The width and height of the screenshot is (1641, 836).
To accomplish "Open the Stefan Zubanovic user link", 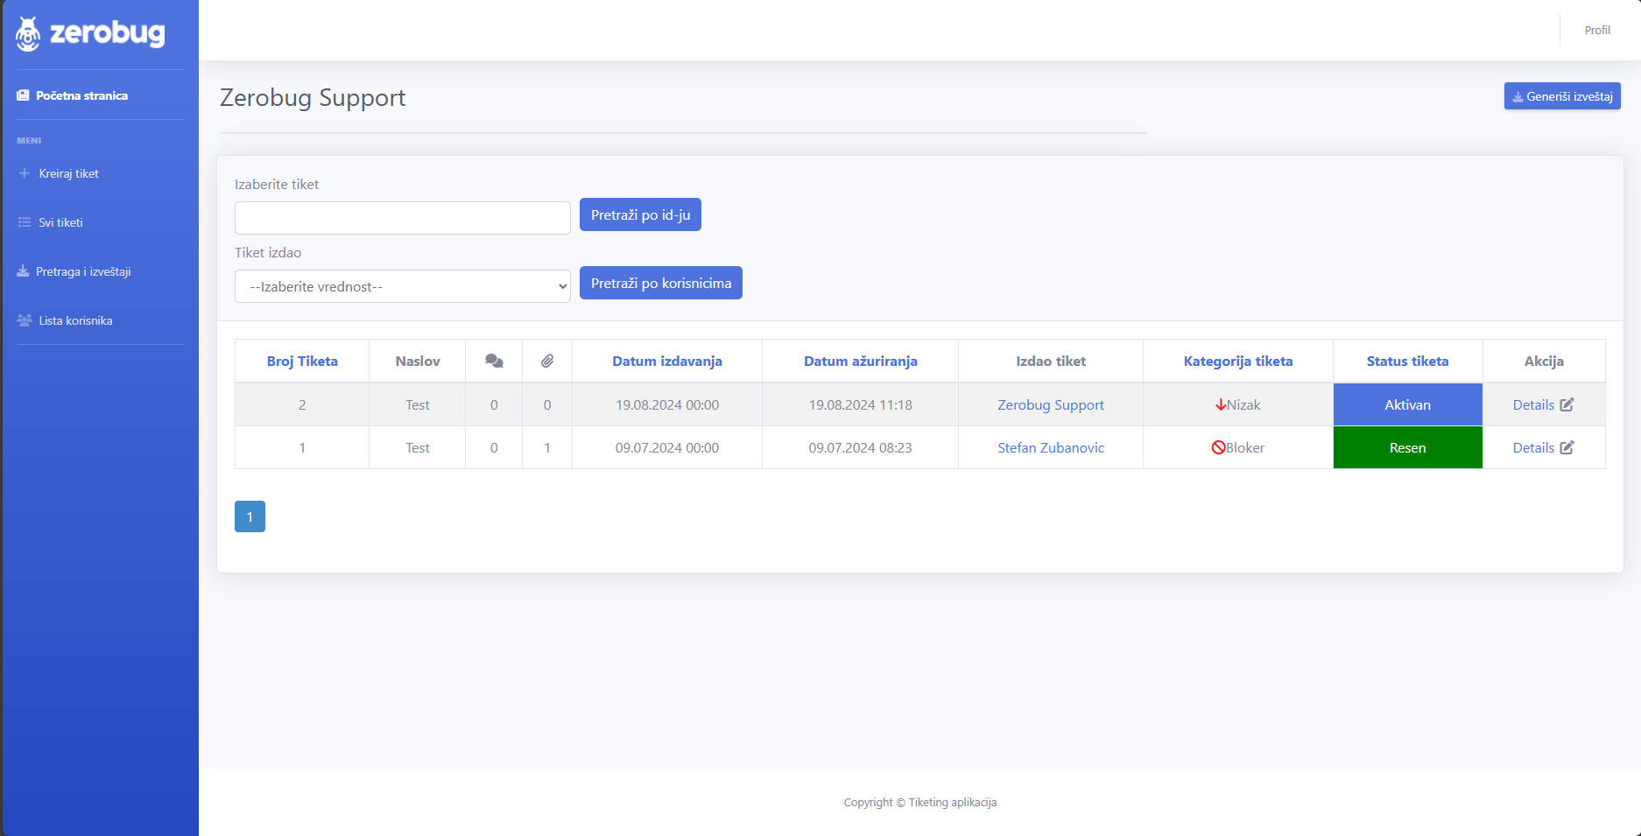I will (x=1050, y=447).
